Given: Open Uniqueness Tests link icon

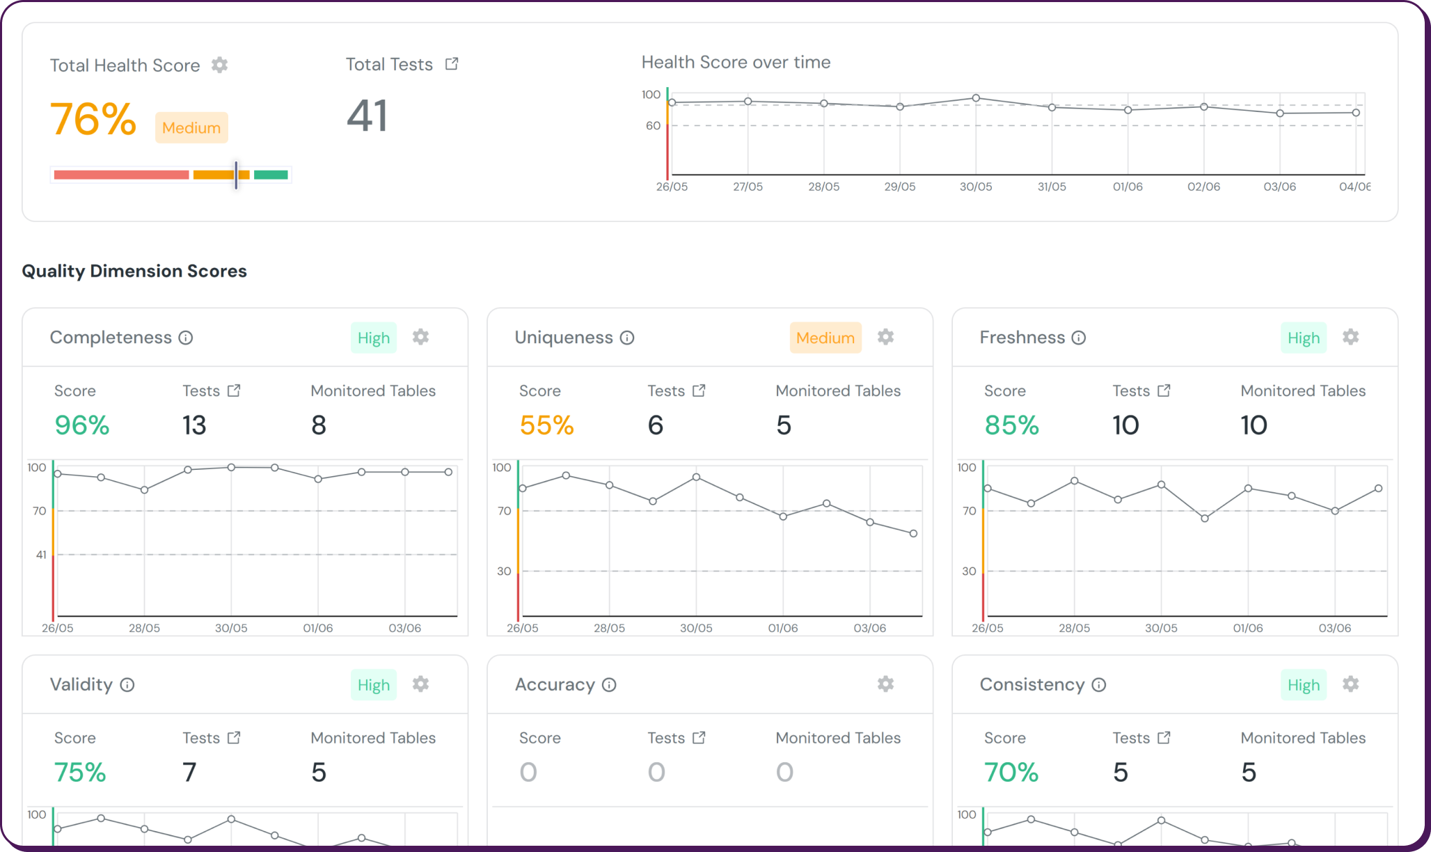Looking at the screenshot, I should pos(699,390).
